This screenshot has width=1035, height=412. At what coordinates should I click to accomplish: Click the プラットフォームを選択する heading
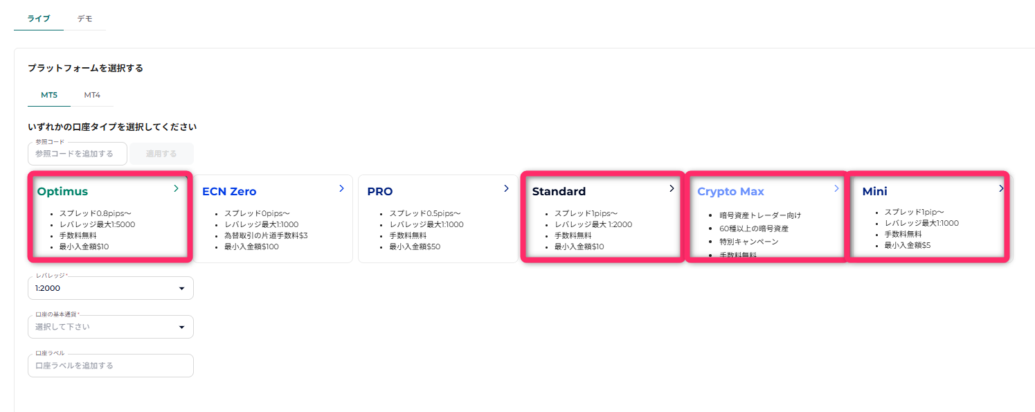pos(85,68)
